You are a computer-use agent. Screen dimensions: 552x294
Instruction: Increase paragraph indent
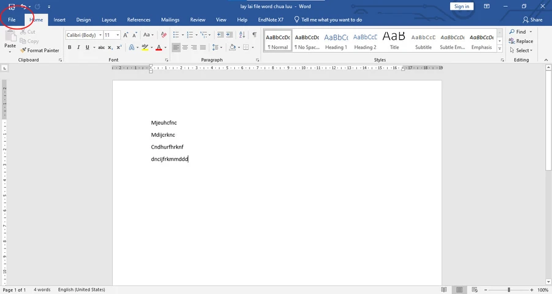[229, 35]
